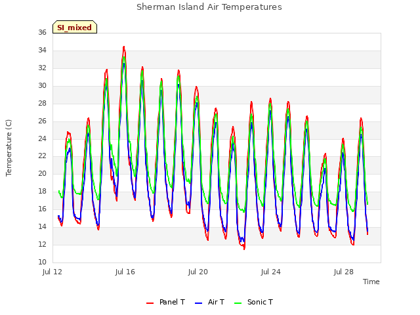
Task: Click the 30 y-axis tick label
Action: 42,86
